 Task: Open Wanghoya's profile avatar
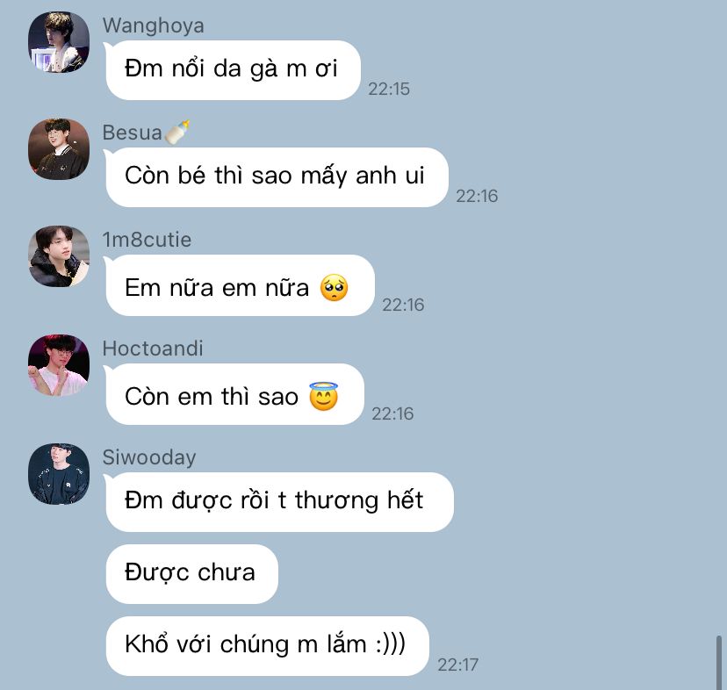[x=59, y=42]
